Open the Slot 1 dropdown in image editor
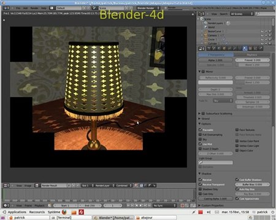The width and height of the screenshot is (276, 220). click(88, 185)
